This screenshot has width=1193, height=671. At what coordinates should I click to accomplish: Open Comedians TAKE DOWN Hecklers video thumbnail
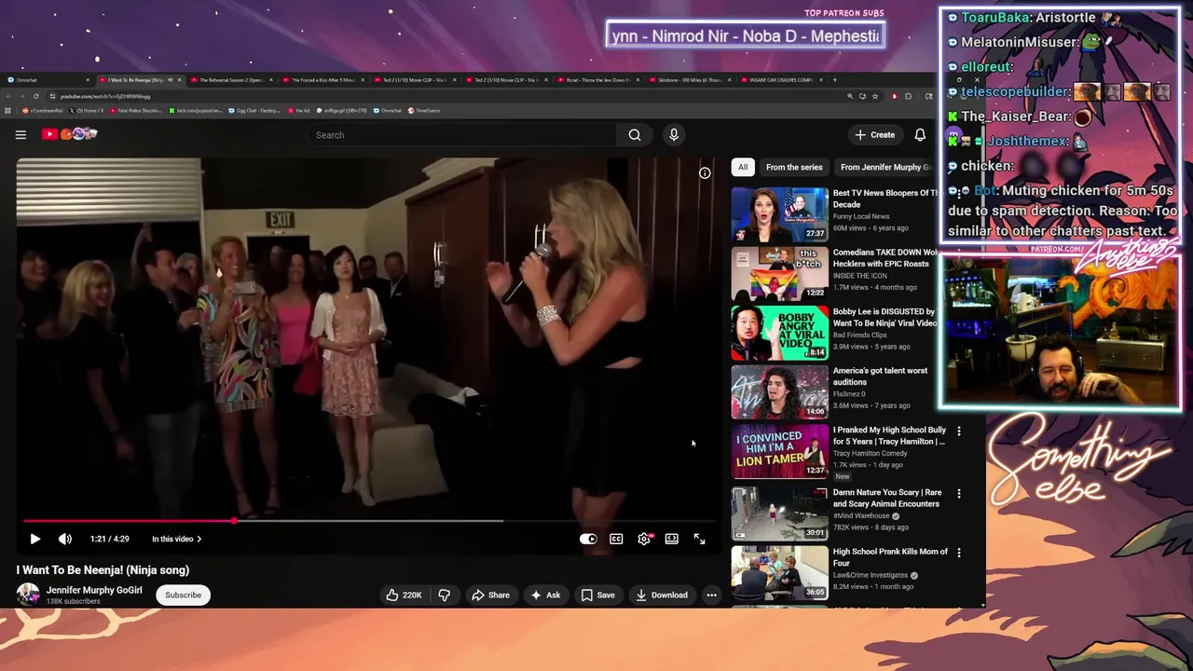[x=779, y=274]
